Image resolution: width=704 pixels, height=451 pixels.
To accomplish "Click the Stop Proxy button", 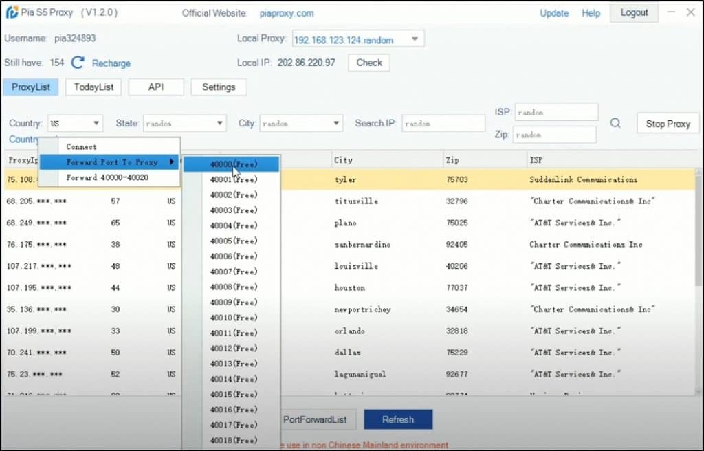I will (668, 123).
